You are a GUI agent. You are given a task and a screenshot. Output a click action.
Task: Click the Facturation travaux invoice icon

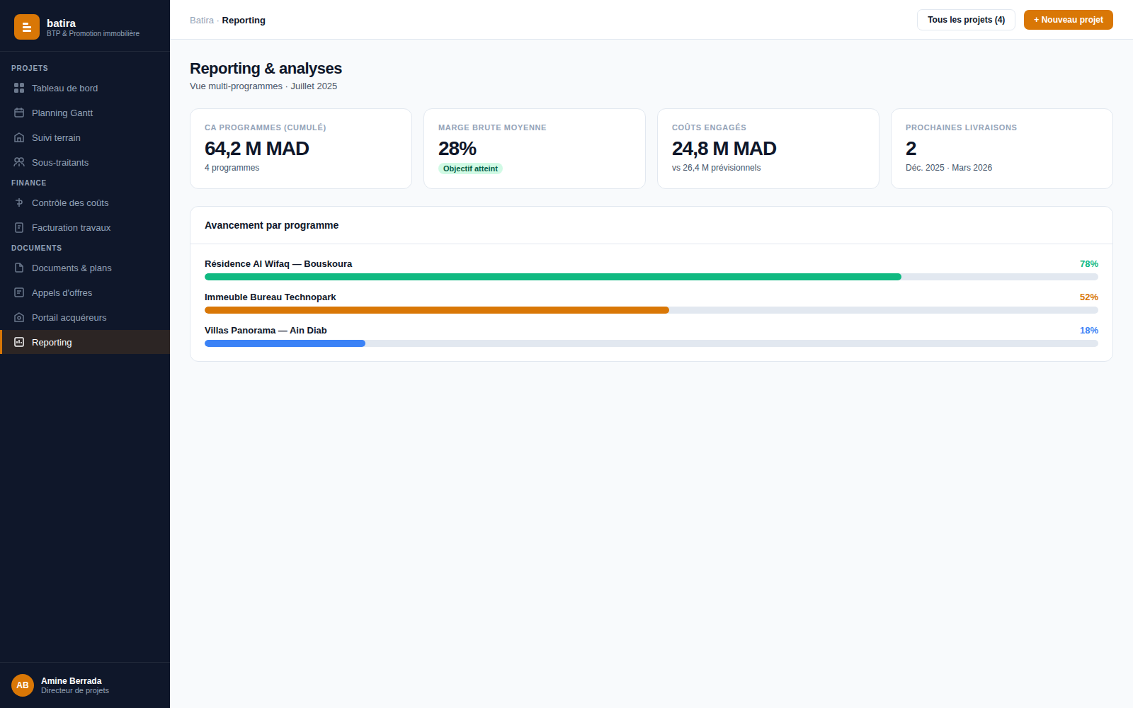point(19,227)
